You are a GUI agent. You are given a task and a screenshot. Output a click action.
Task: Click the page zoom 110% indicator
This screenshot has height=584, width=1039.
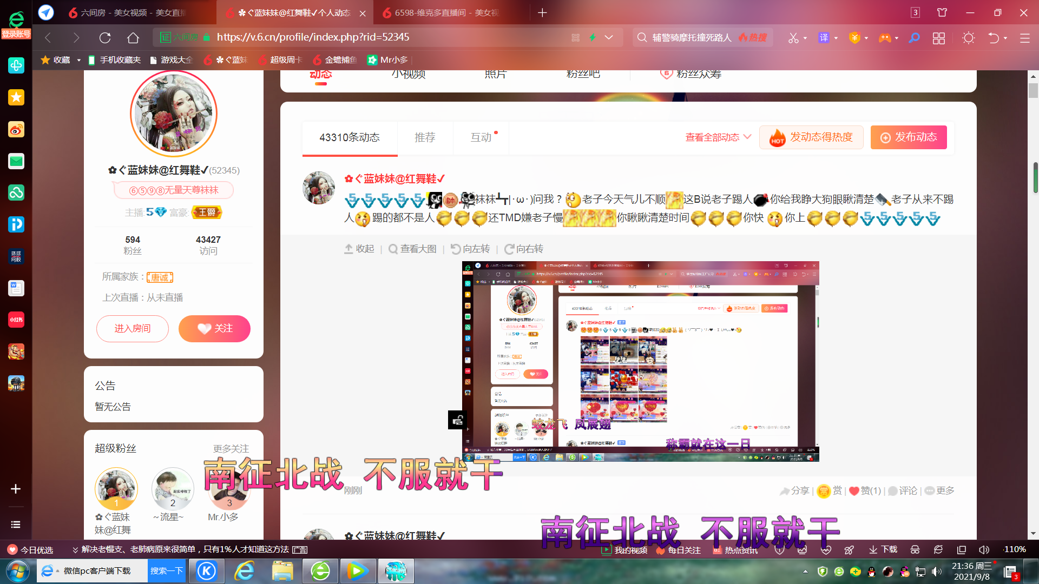tap(1015, 549)
